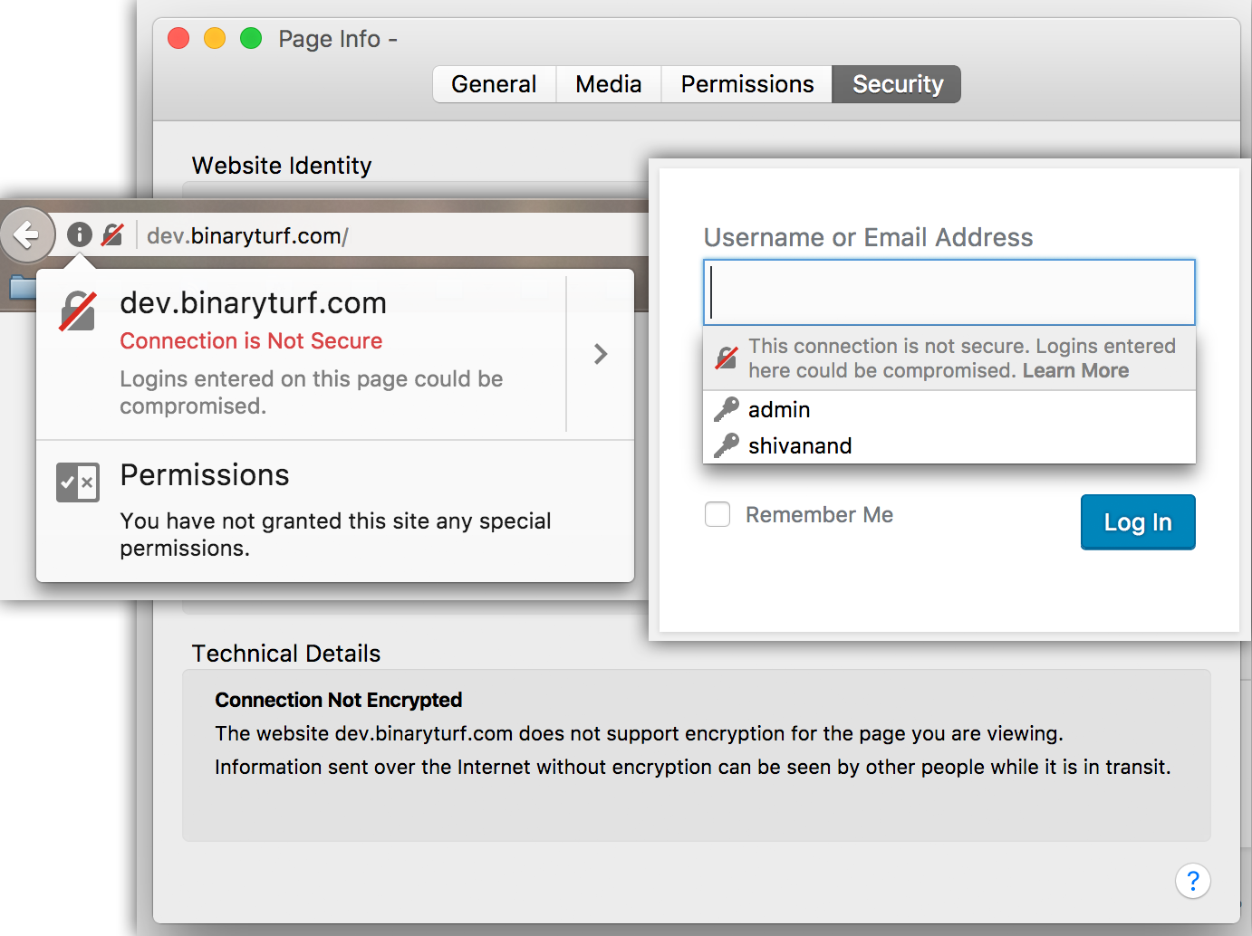Click the large insecure padlock icon beside dev.binaryturf.com
The height and width of the screenshot is (936, 1252).
[78, 310]
